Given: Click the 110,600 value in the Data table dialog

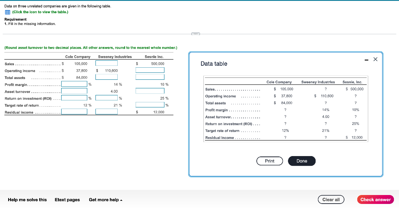Looking at the screenshot, I should [327, 96].
